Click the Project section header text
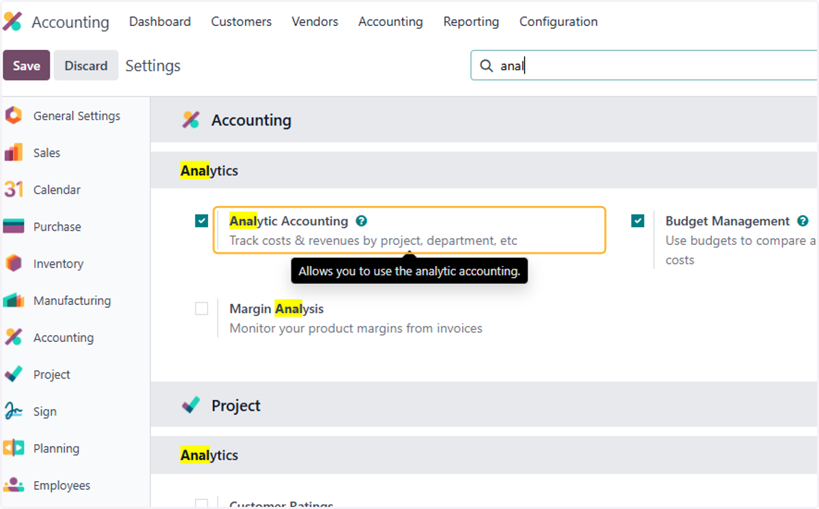 pos(236,405)
